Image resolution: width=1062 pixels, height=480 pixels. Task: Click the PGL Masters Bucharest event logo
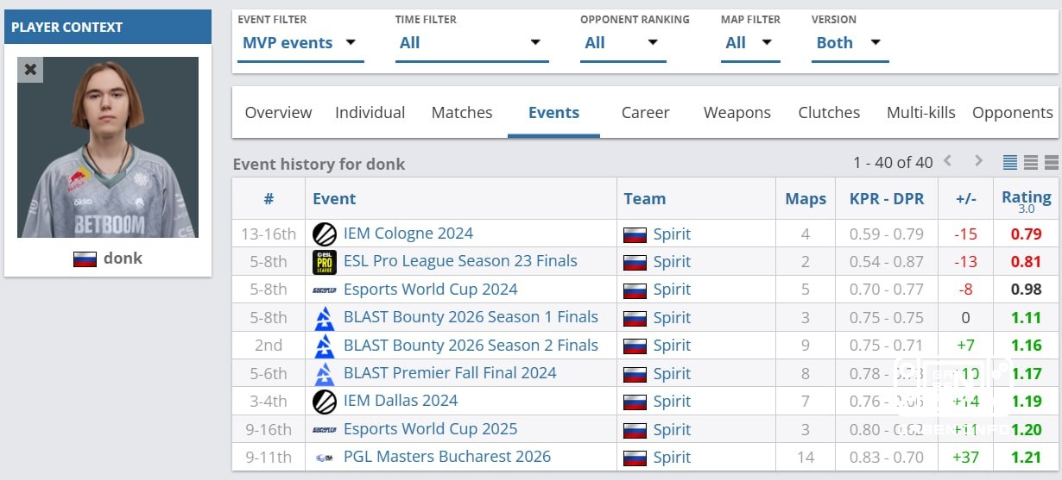[325, 458]
